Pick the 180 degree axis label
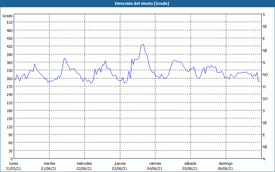 pos(10,111)
